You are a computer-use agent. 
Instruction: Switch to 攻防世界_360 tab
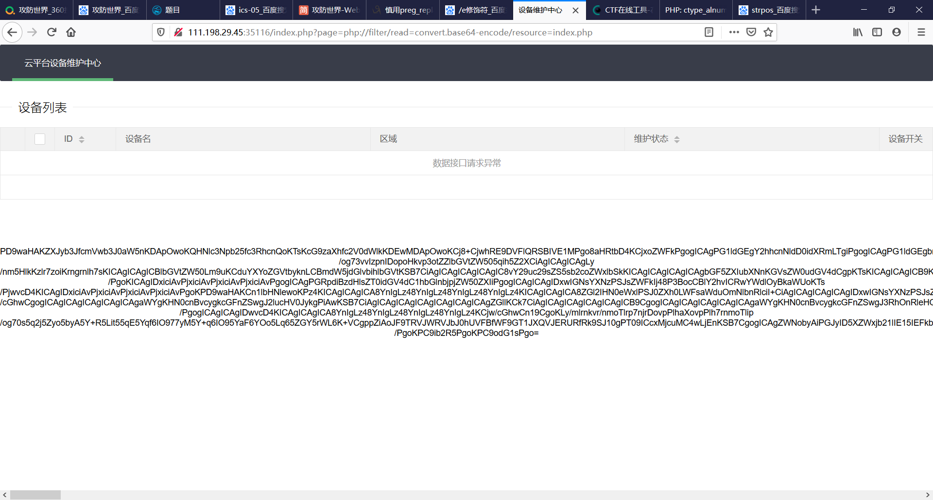click(36, 10)
